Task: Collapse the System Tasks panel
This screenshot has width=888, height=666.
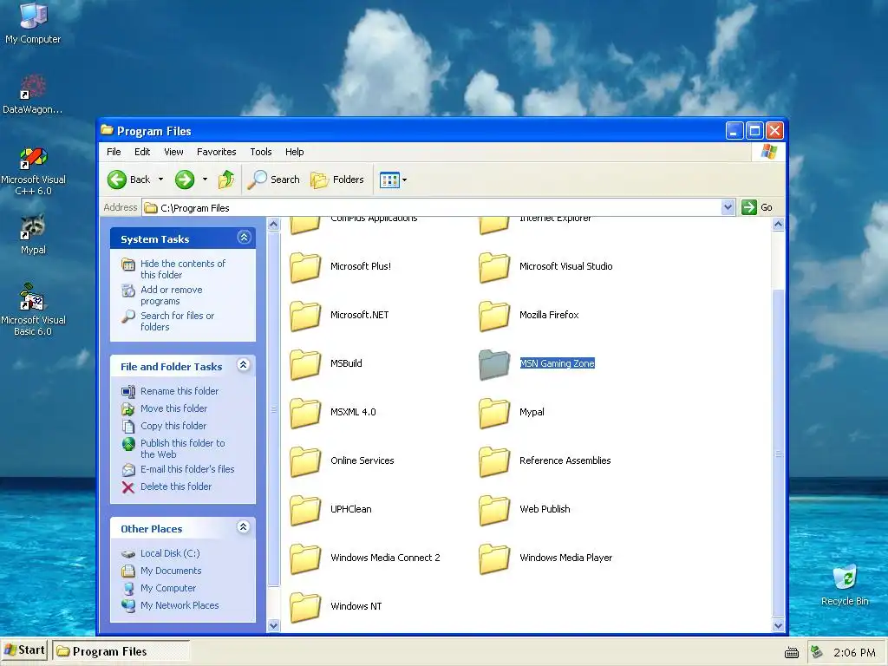Action: 244,238
